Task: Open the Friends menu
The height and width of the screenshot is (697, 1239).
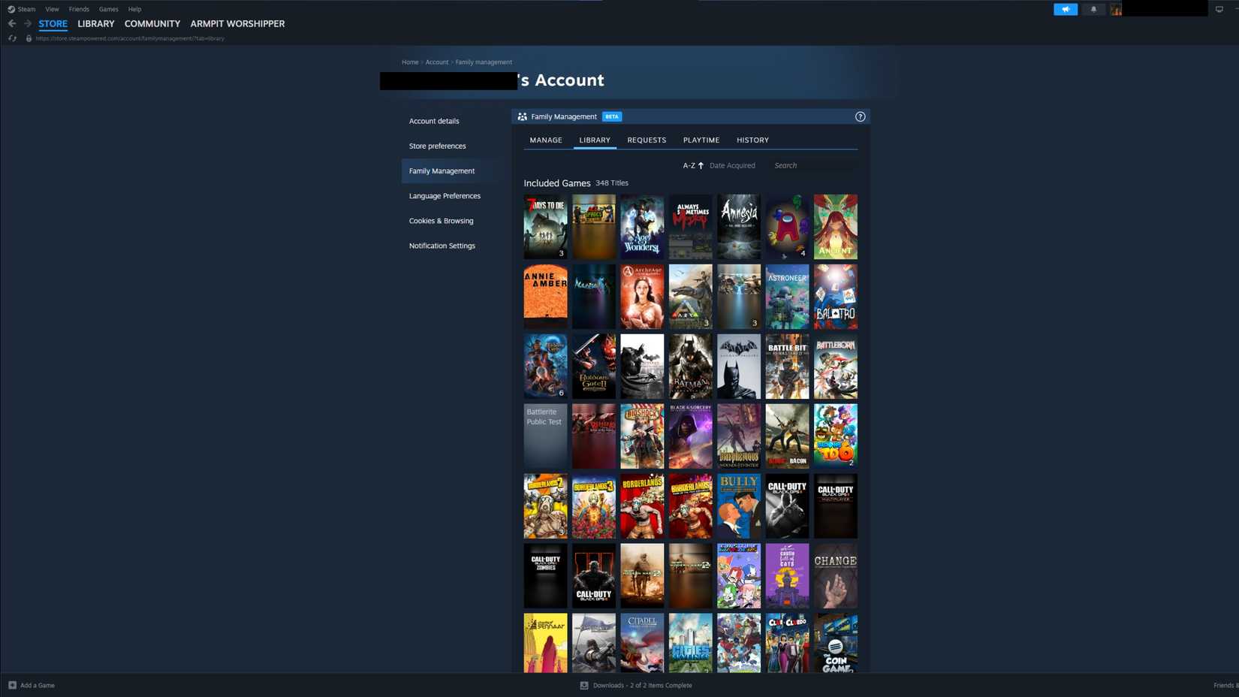Action: [78, 9]
